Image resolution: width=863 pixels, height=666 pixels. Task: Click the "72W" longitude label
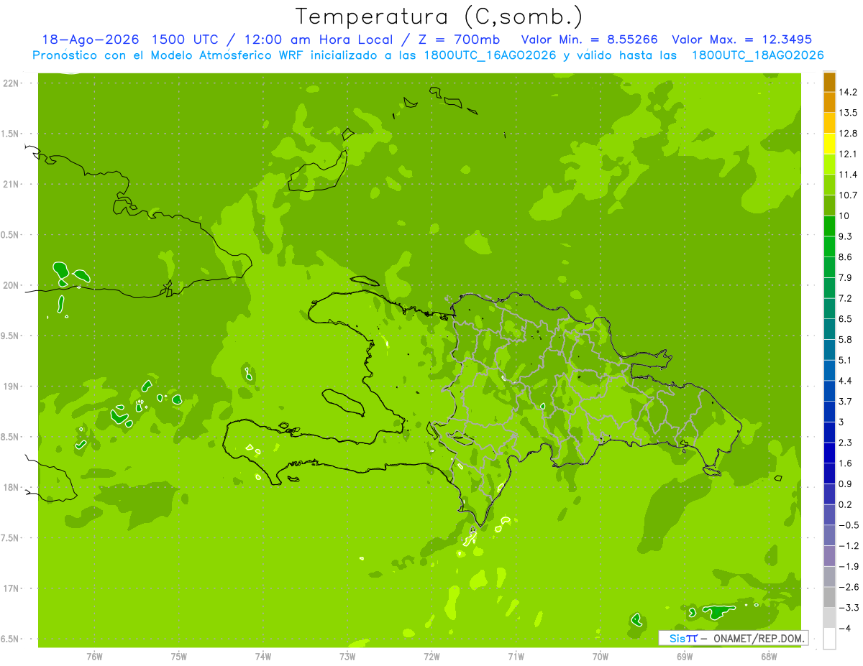coord(431,657)
